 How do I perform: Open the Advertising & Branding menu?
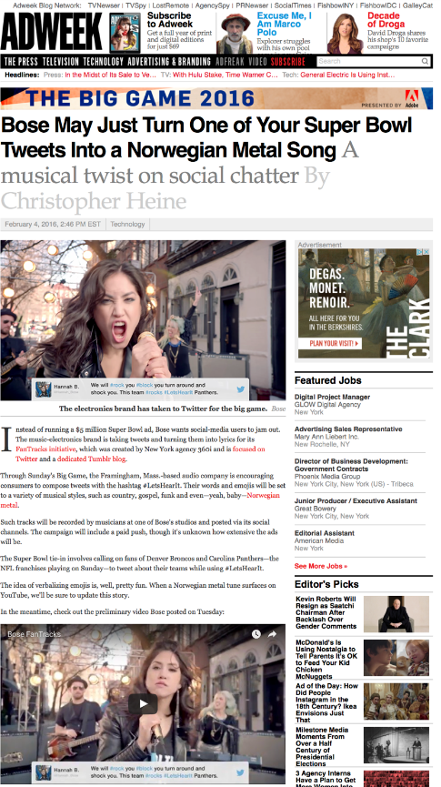(x=169, y=62)
